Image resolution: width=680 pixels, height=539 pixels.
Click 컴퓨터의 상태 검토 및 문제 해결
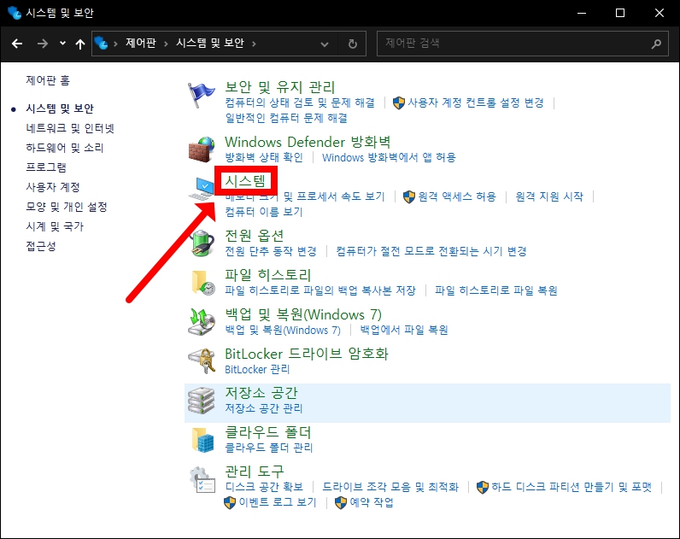[x=300, y=103]
